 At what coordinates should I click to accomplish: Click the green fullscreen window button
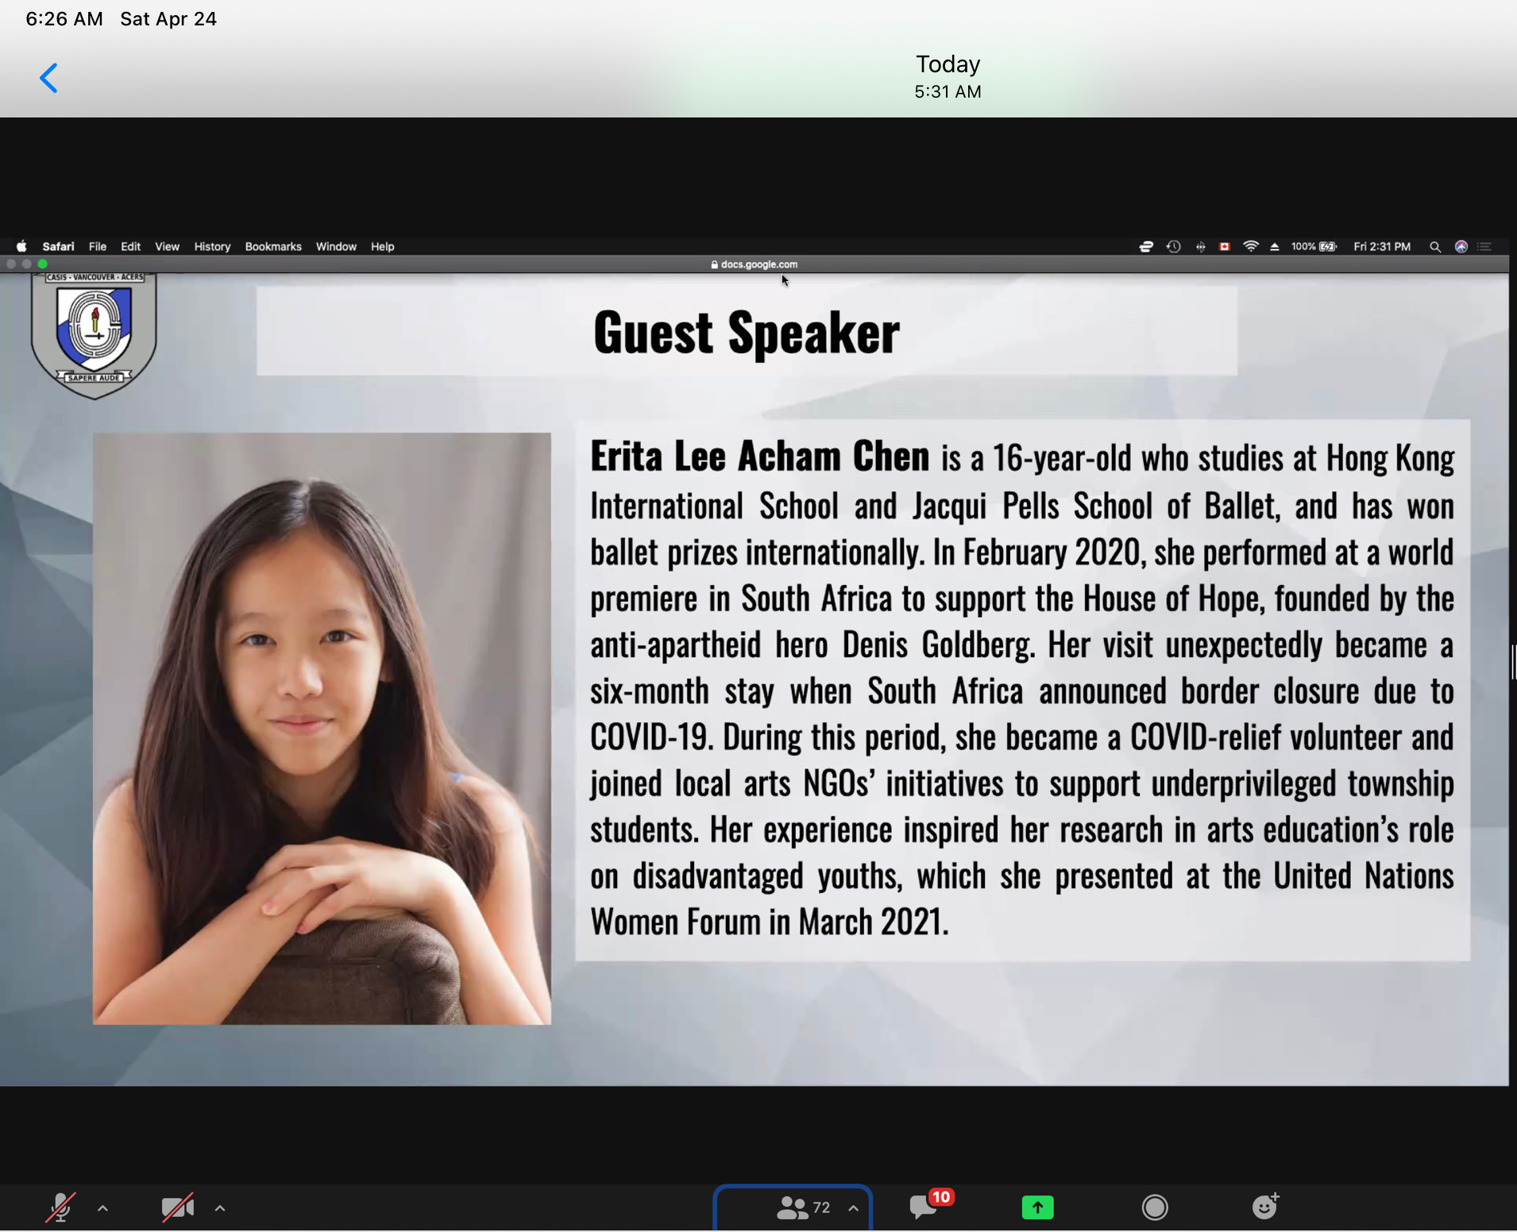(x=43, y=264)
